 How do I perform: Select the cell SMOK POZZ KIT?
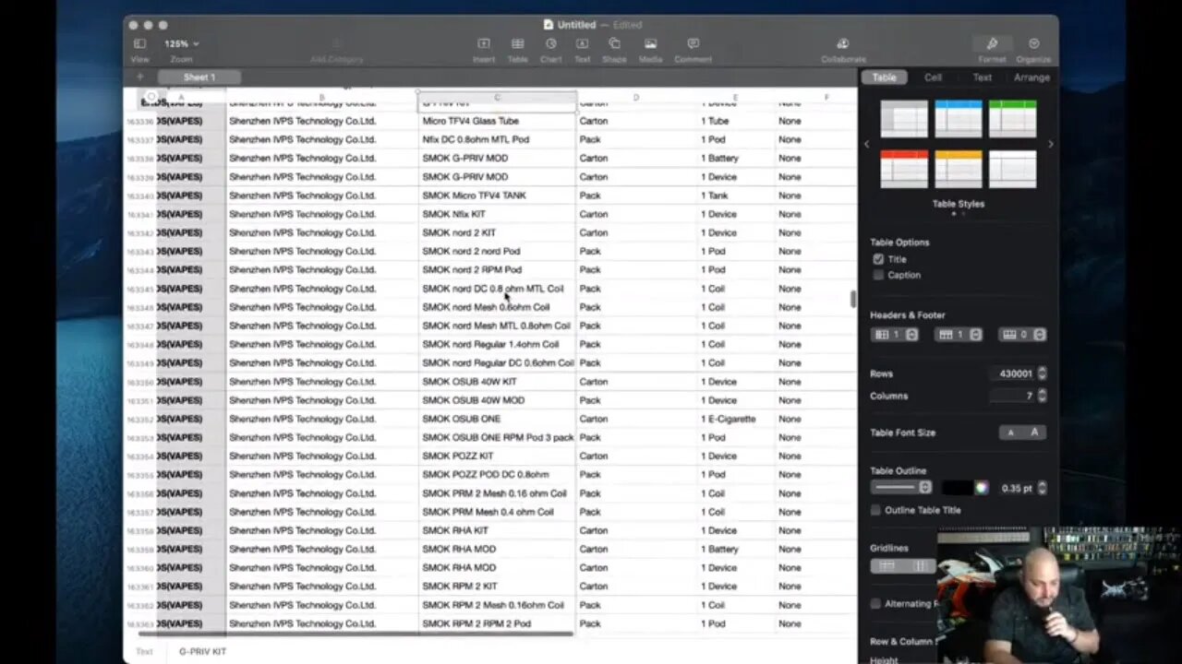(497, 456)
